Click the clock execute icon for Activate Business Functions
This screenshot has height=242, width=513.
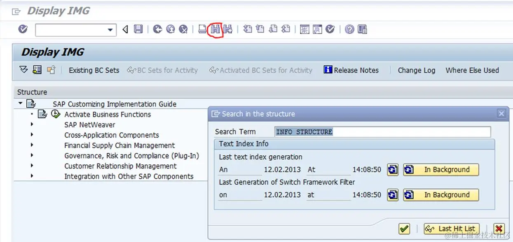[56, 114]
